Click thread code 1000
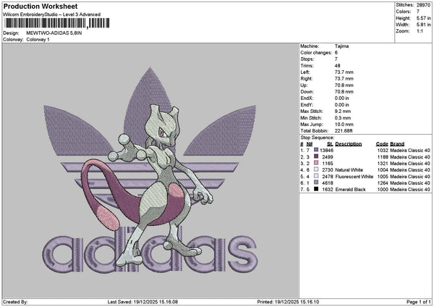Image resolution: width=434 pixels, height=307 pixels. (x=383, y=190)
